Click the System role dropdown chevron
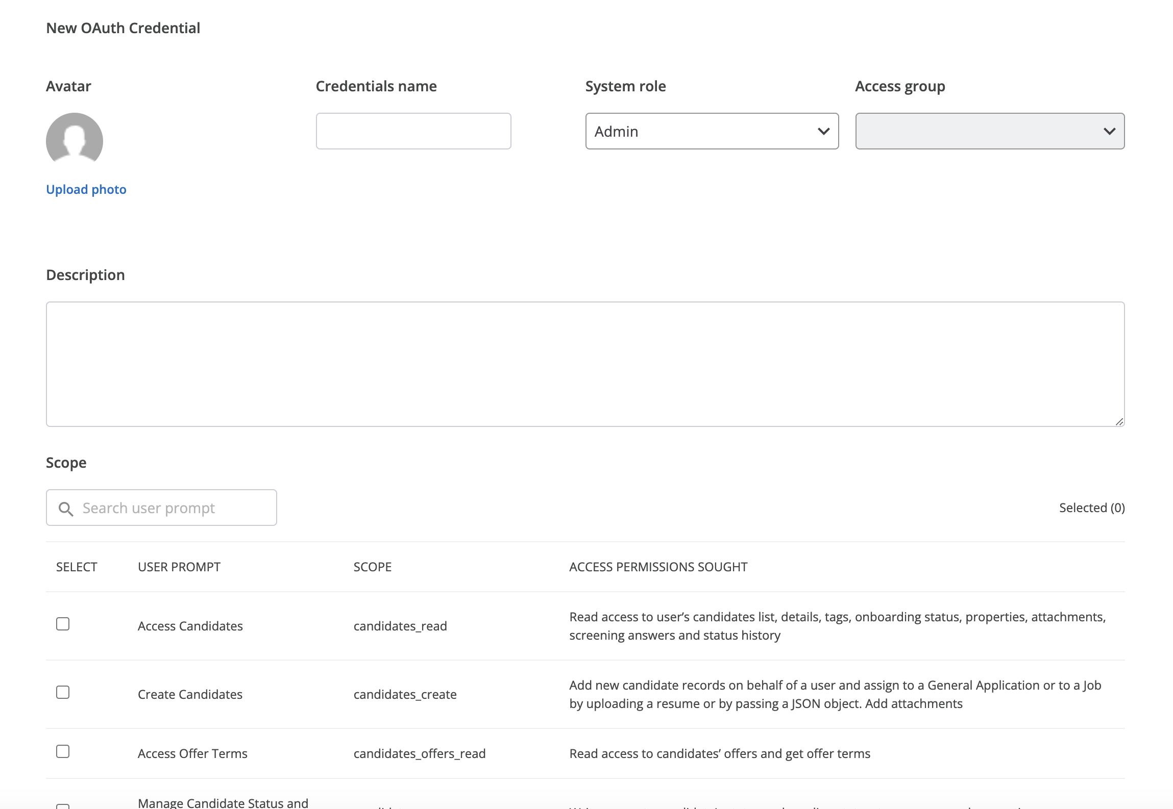The height and width of the screenshot is (809, 1173). coord(824,132)
